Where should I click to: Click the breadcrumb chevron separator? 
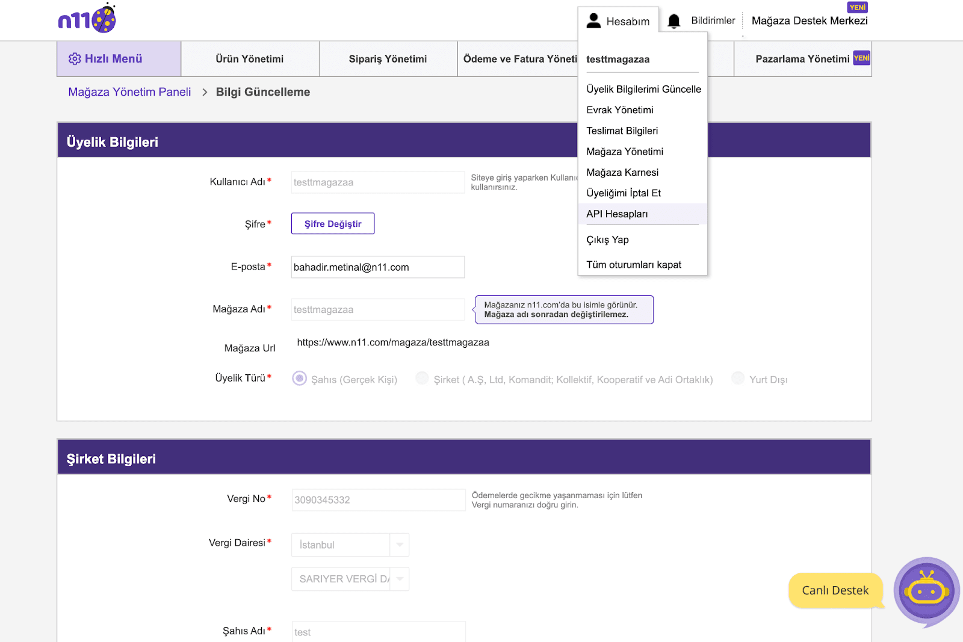click(205, 92)
